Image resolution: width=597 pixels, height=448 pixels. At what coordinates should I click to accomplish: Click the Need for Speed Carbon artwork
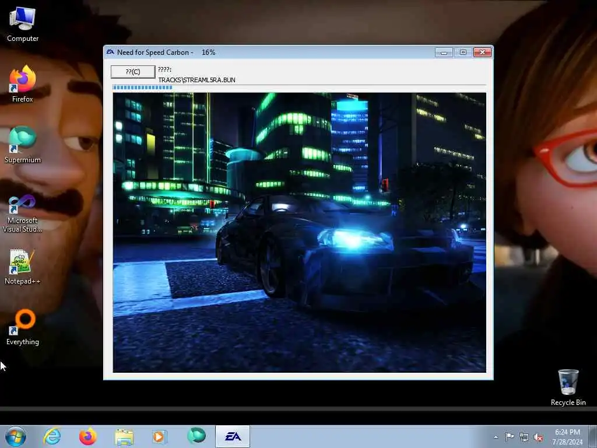coord(299,232)
